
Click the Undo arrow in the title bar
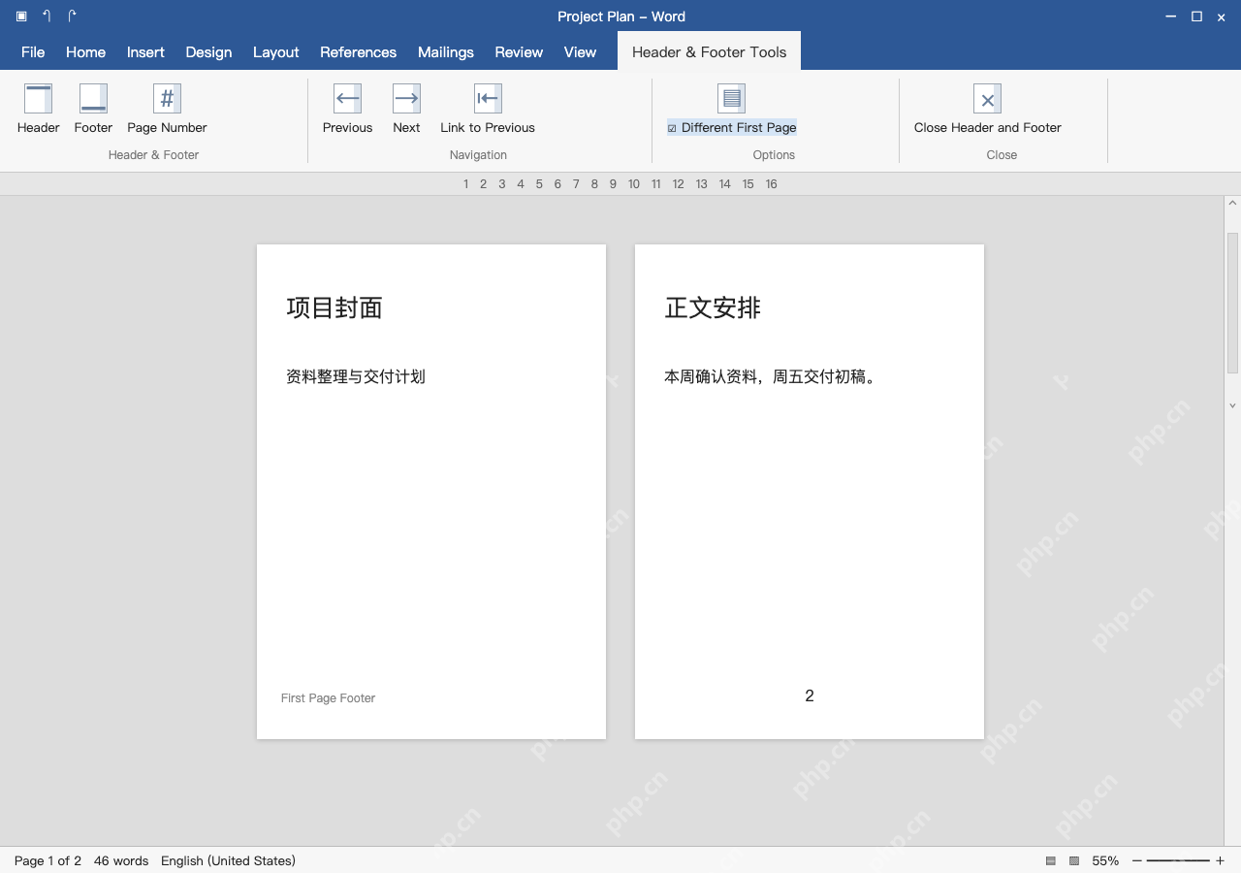47,16
